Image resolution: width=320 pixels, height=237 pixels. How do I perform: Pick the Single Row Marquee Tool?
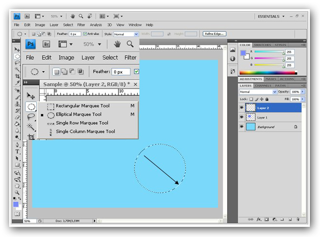[82, 123]
